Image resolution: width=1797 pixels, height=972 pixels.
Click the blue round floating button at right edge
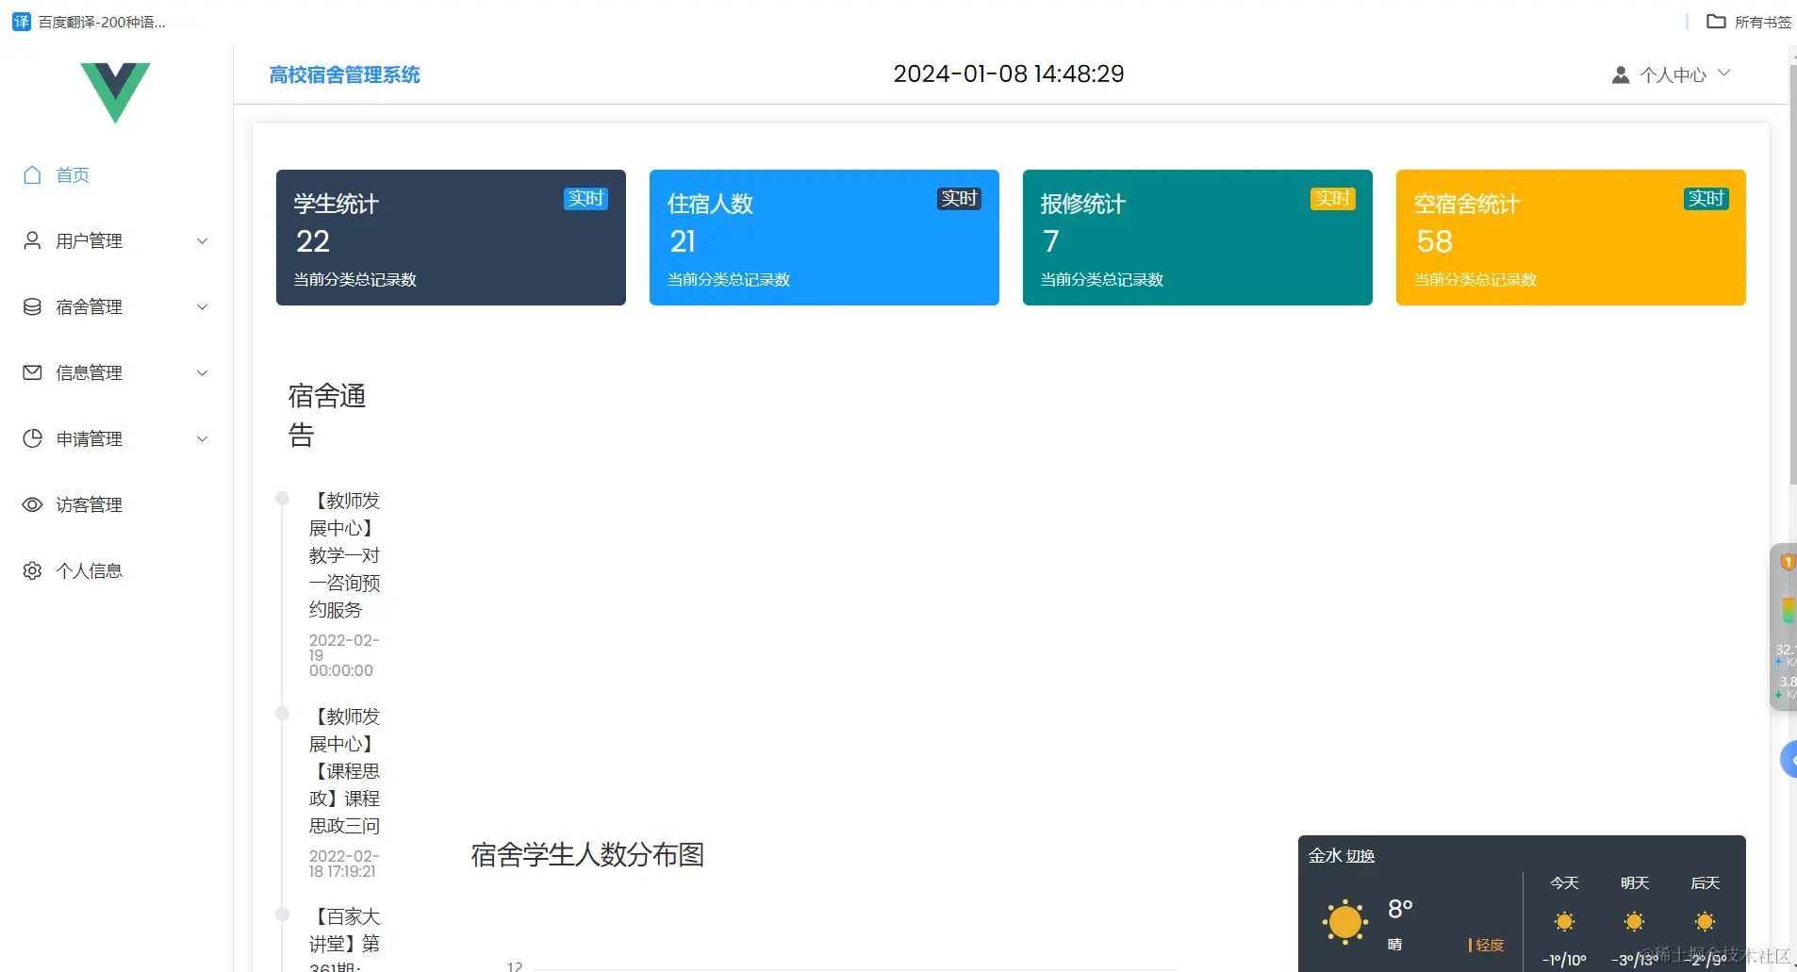[1789, 759]
